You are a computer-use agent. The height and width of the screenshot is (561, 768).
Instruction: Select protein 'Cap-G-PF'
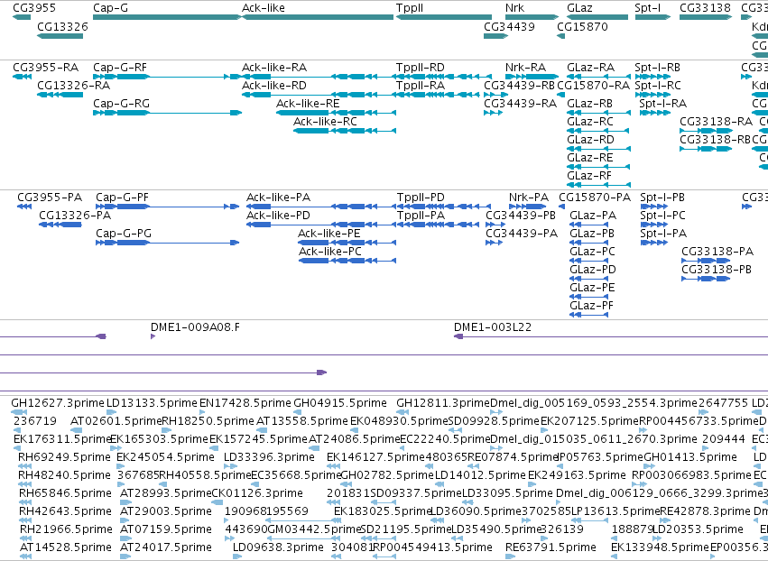tap(122, 198)
